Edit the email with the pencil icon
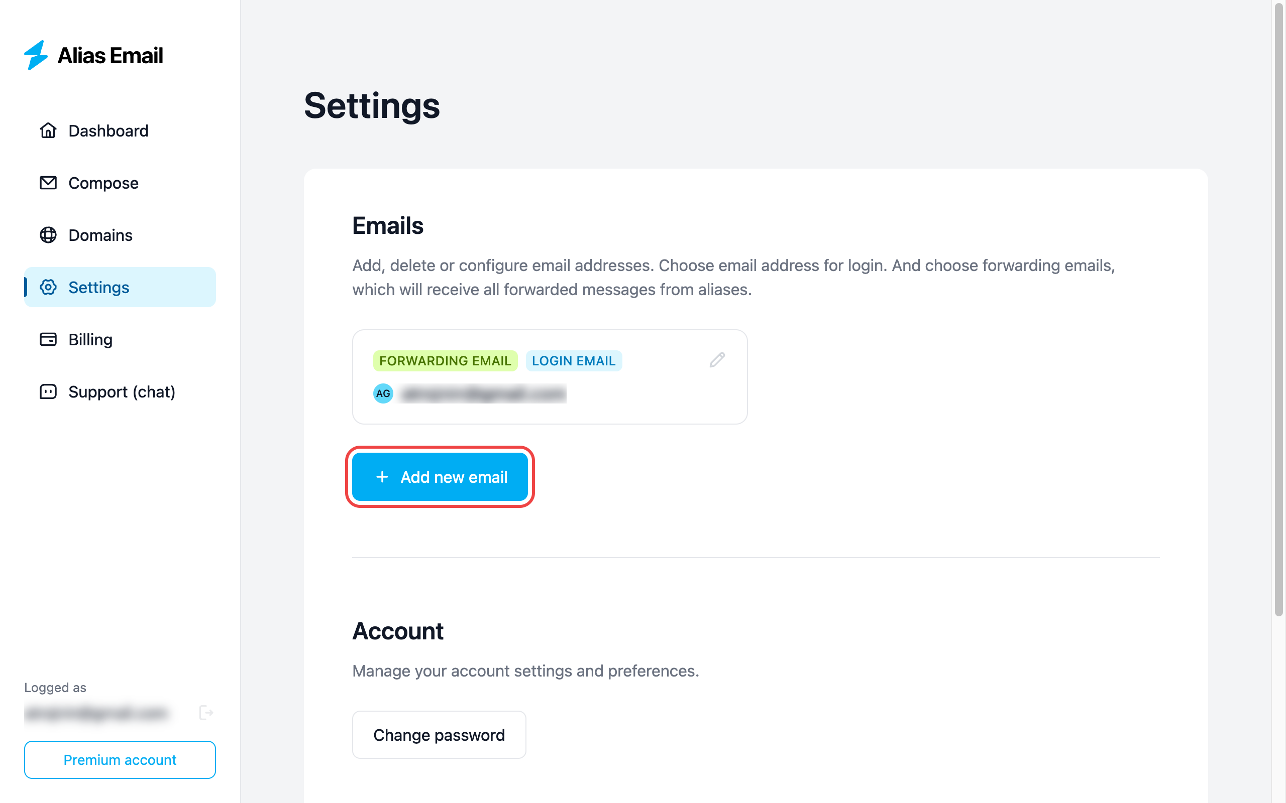Viewport: 1286px width, 803px height. tap(717, 360)
